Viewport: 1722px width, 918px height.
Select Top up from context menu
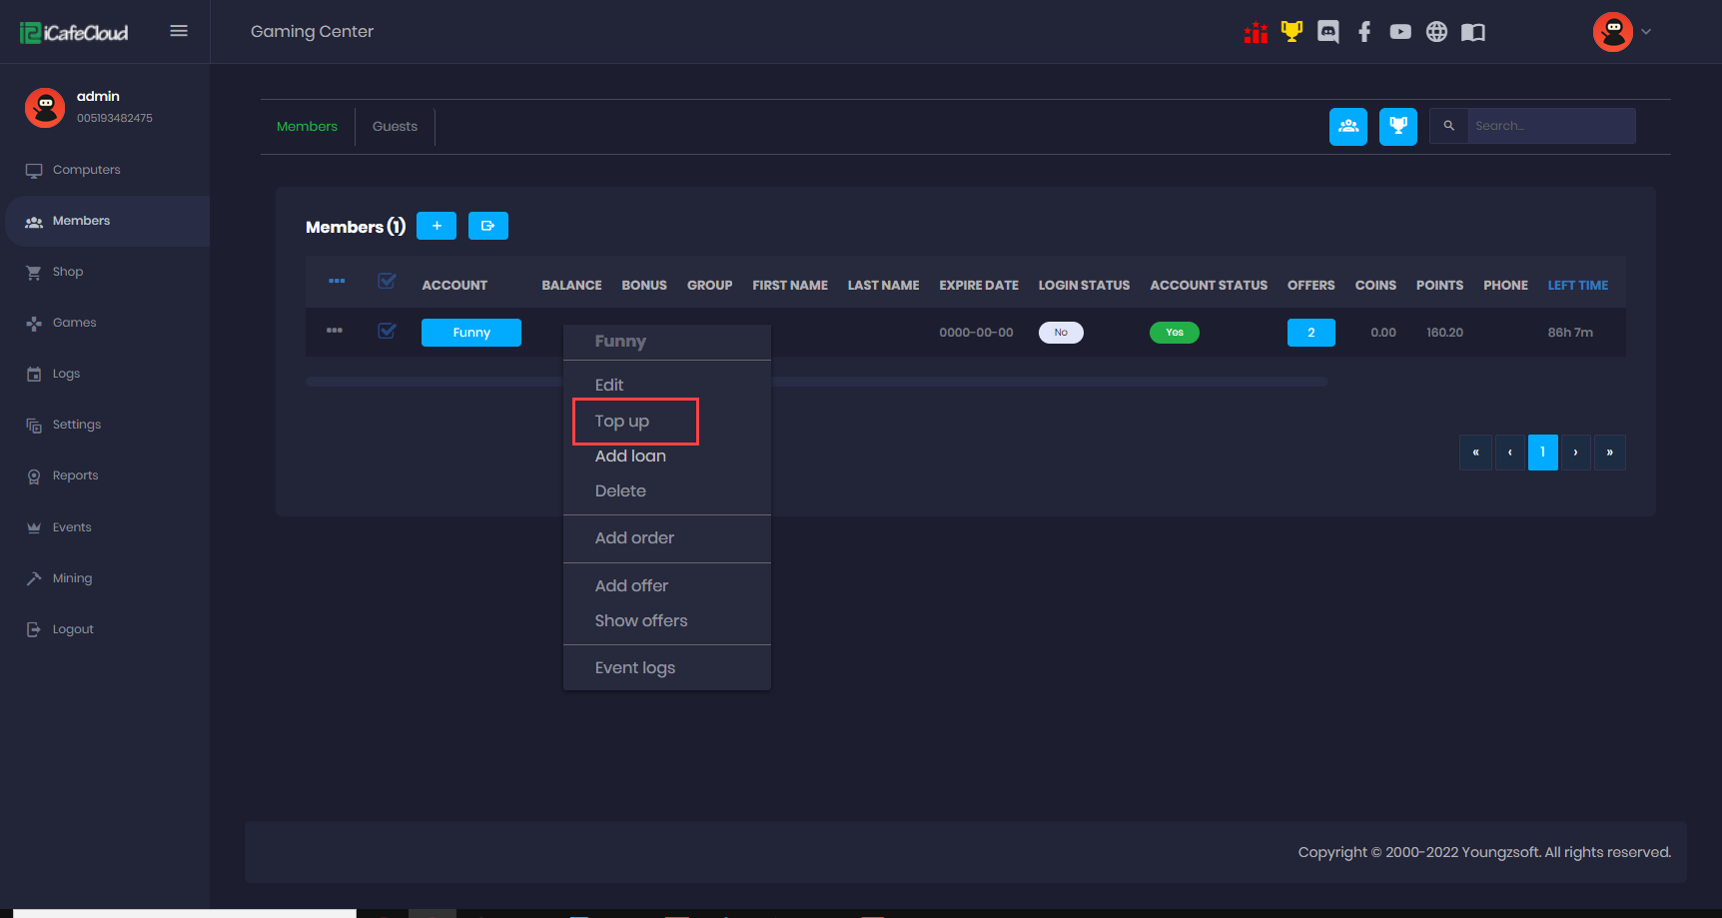(x=622, y=422)
